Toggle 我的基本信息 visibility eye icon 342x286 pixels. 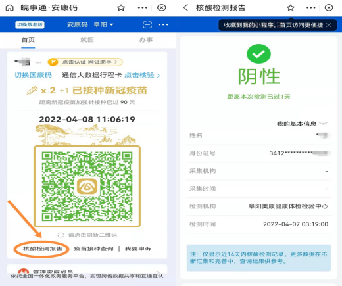pos(323,124)
